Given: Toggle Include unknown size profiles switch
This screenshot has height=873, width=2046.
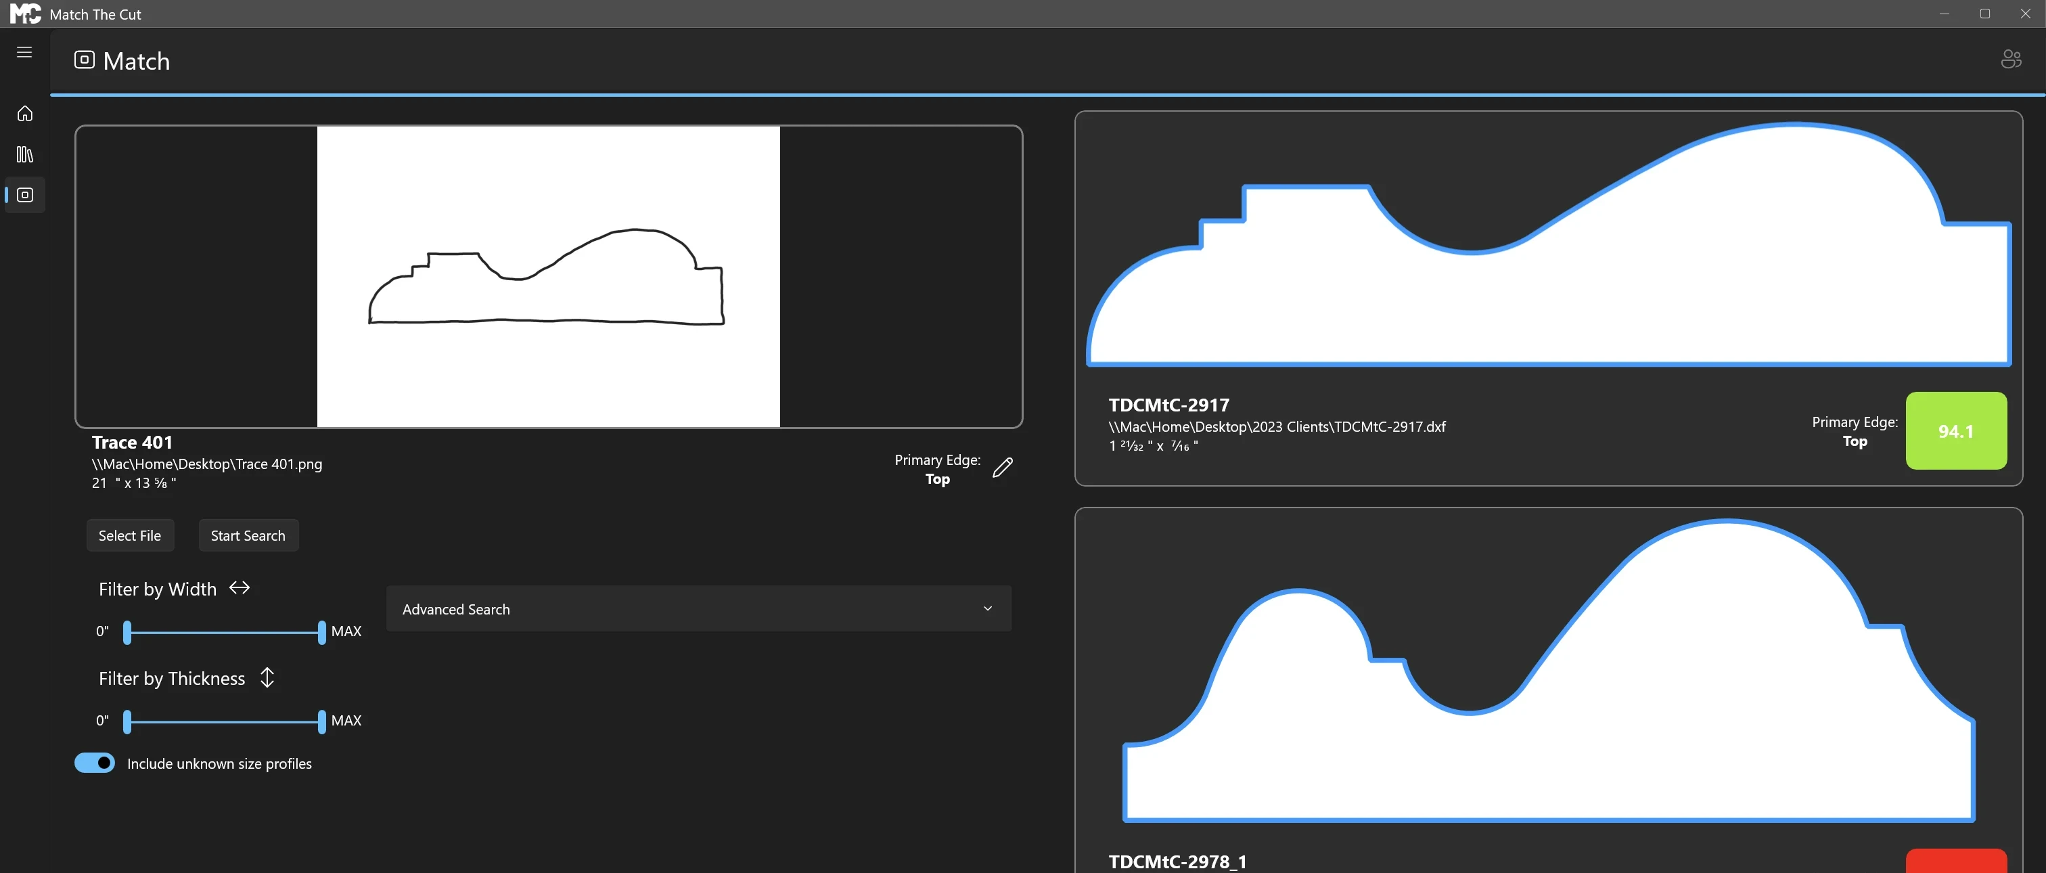Looking at the screenshot, I should 95,763.
